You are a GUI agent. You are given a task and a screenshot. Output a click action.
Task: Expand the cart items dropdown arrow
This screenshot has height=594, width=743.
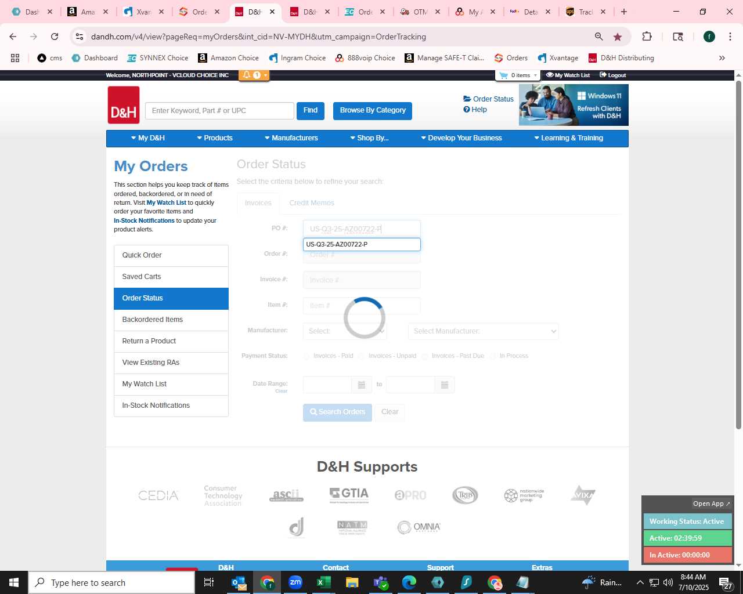(x=535, y=75)
